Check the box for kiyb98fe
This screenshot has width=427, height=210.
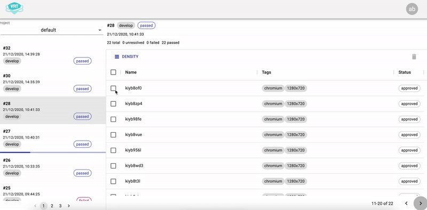pyautogui.click(x=113, y=119)
